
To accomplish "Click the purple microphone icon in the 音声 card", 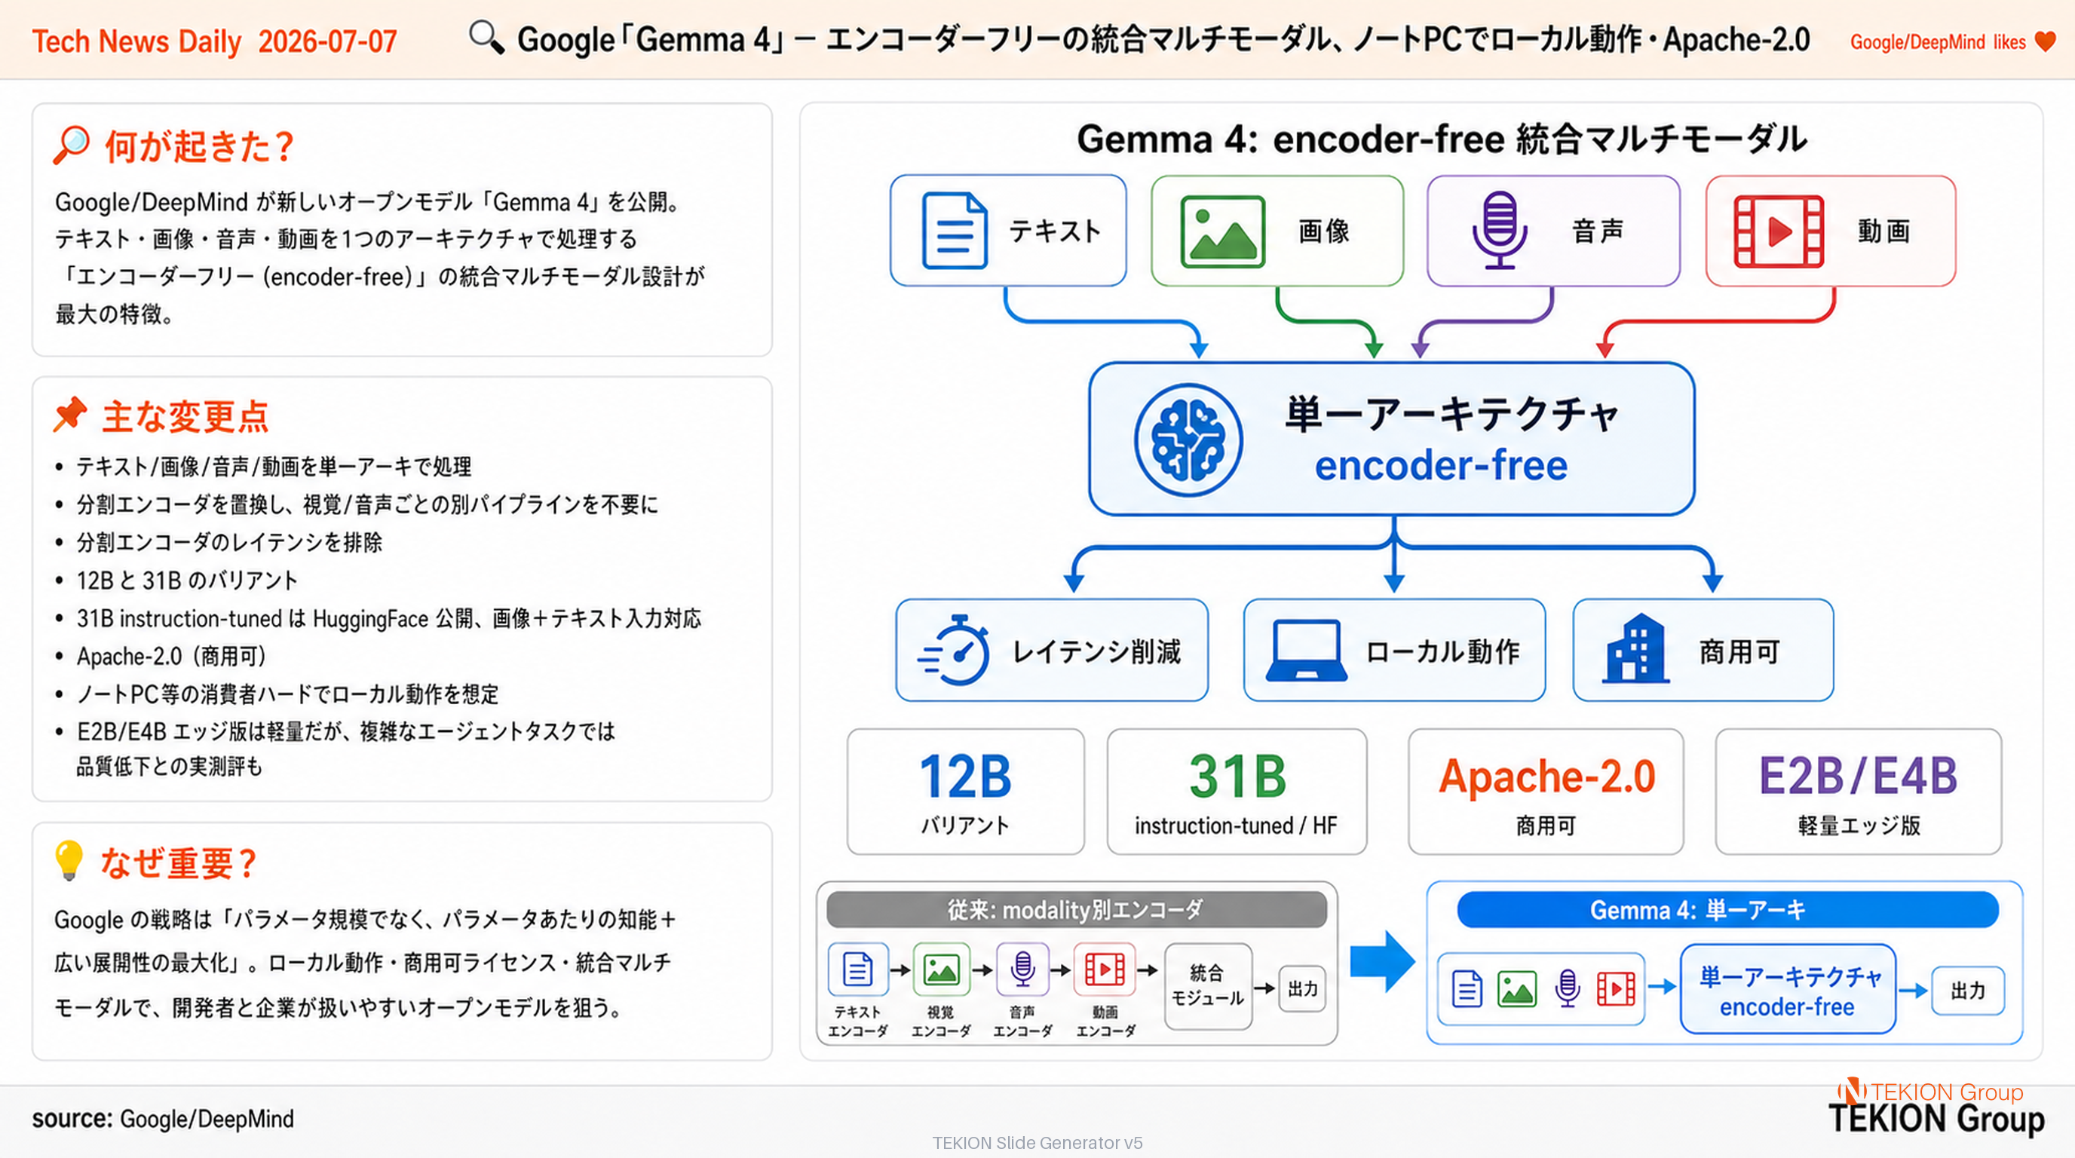I will [1499, 230].
